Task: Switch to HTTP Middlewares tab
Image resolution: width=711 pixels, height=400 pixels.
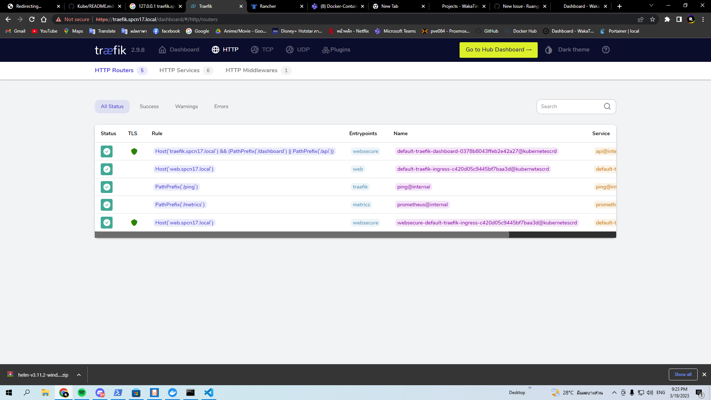Action: pos(258,70)
